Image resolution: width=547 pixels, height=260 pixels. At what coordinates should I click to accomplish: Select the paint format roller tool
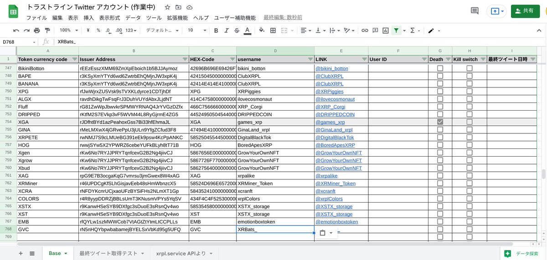coord(47,31)
